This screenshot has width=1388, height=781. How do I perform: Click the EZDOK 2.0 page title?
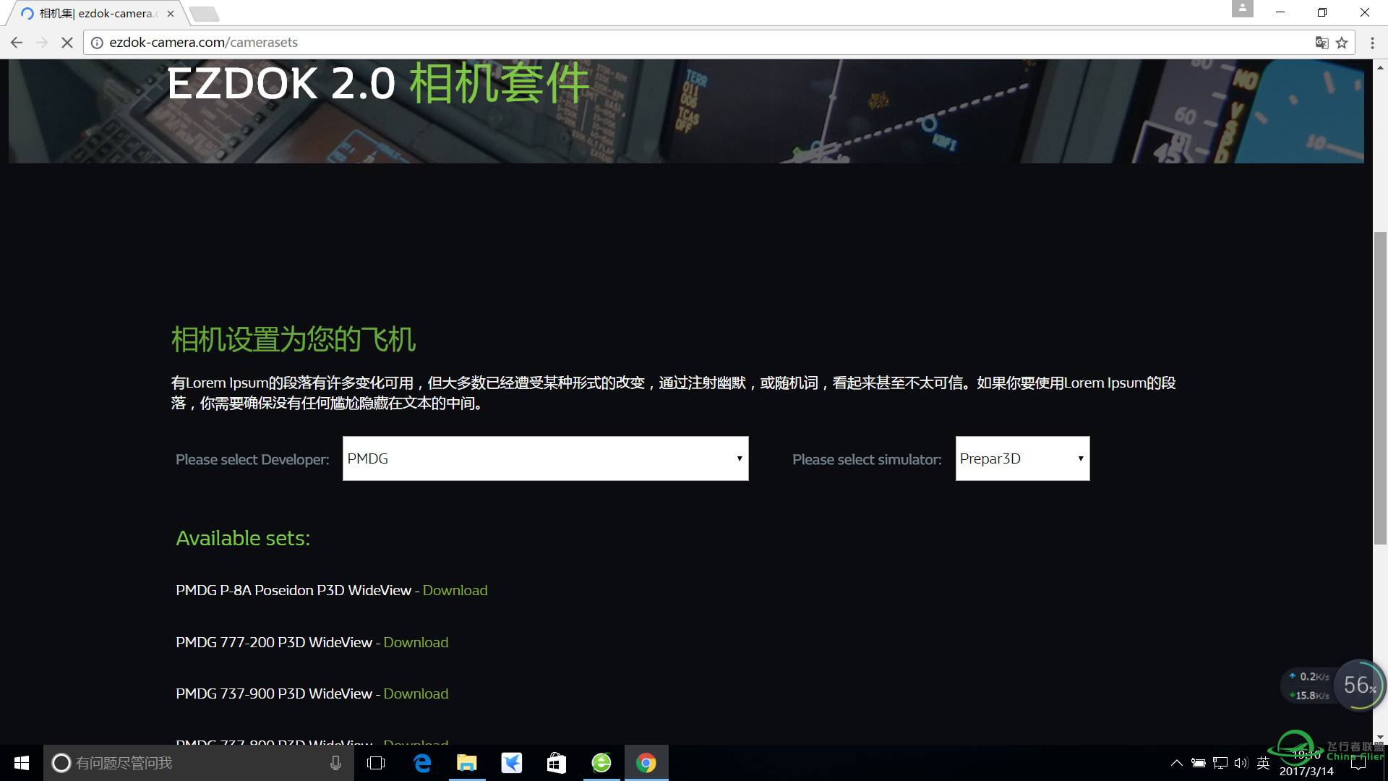[x=378, y=83]
